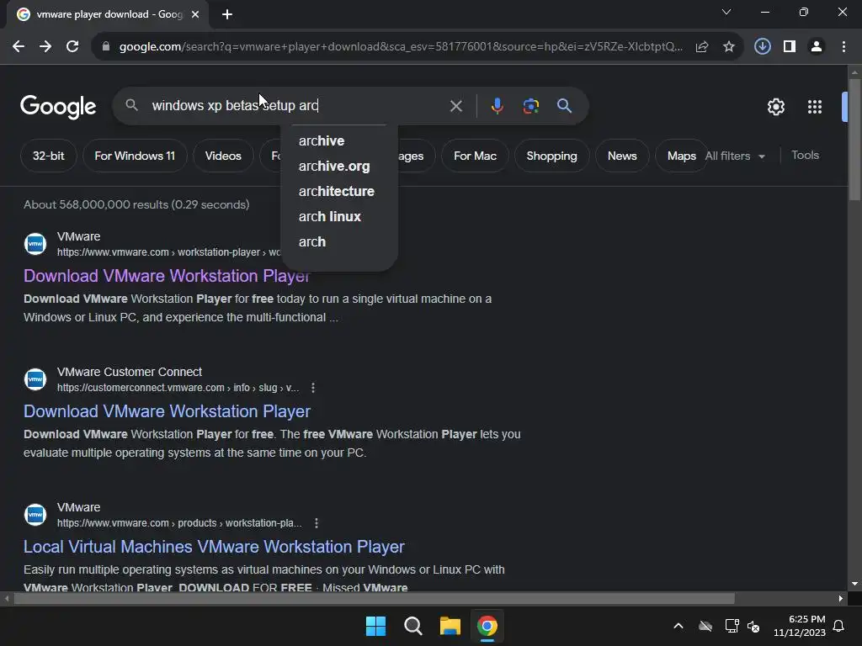Viewport: 862px width, 646px height.
Task: Start voice search with microphone
Action: [497, 105]
